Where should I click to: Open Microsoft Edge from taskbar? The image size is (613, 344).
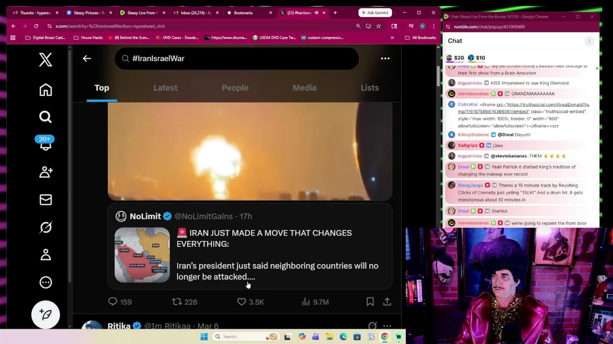coord(343,337)
